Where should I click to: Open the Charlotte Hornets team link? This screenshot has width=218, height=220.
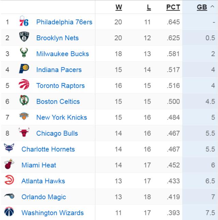tap(48, 149)
